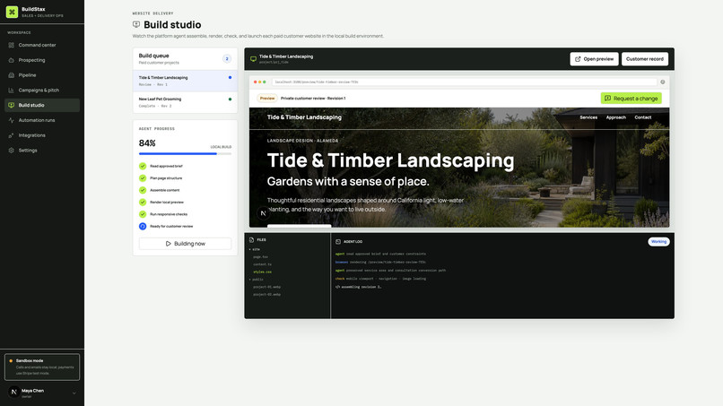Click the Settings gear icon
Screen dimensions: 723x406
coord(11,151)
